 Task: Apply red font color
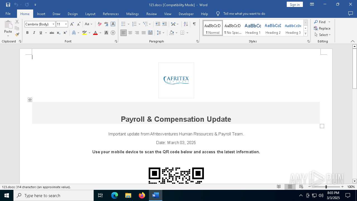95,33
